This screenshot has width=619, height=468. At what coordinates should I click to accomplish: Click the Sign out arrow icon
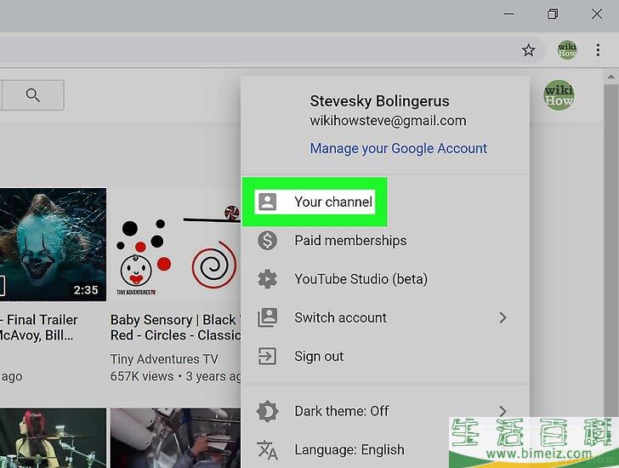pyautogui.click(x=267, y=357)
